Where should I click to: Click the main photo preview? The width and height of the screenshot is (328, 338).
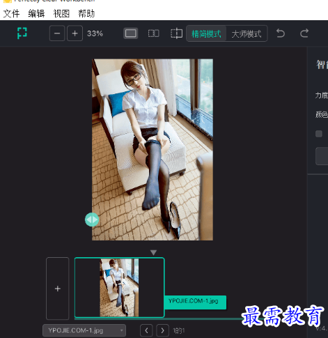pyautogui.click(x=153, y=150)
